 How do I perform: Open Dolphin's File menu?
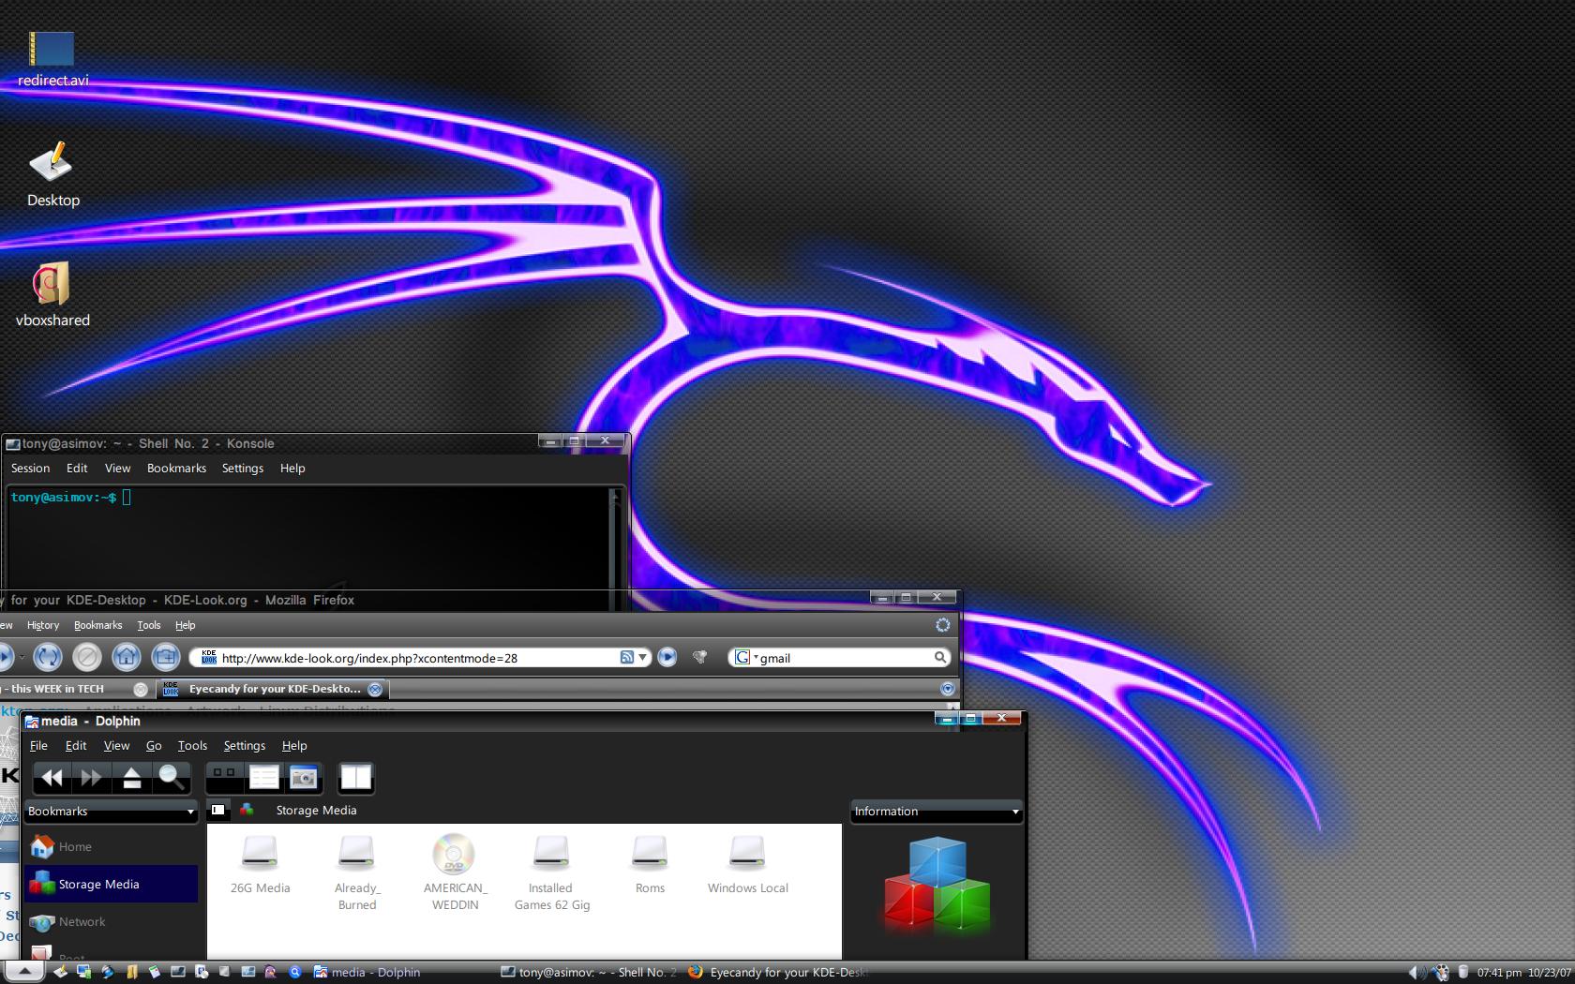38,746
